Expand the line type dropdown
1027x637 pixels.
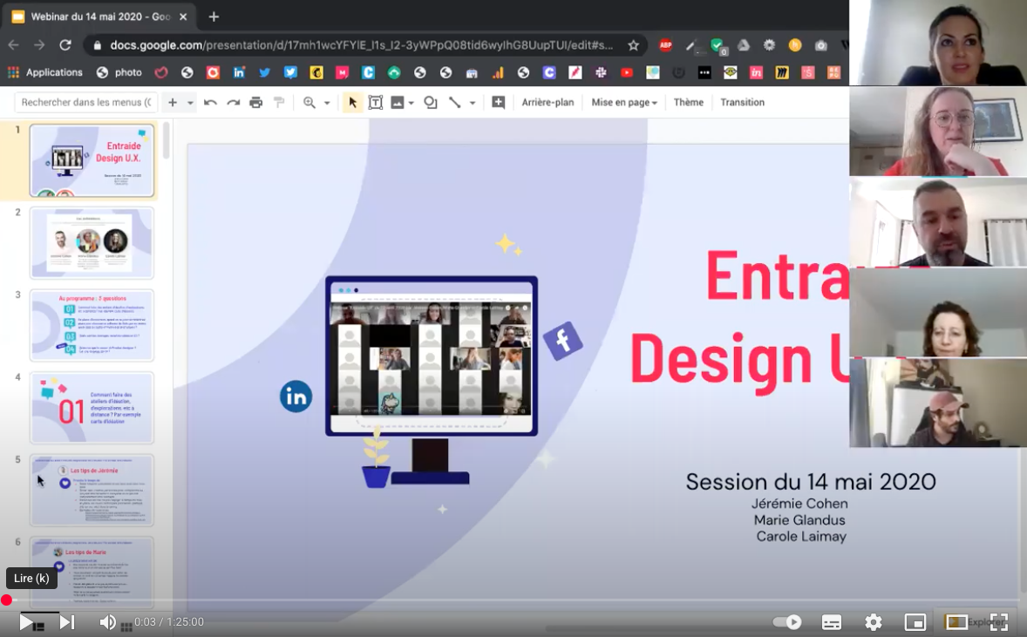click(x=473, y=103)
